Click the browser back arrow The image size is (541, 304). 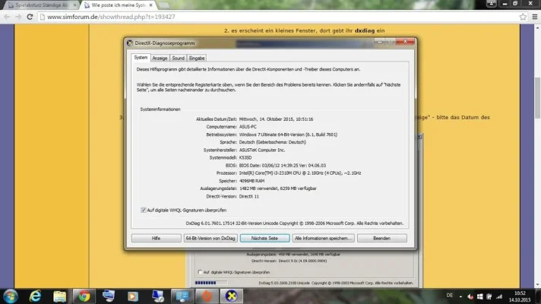[x=7, y=17]
